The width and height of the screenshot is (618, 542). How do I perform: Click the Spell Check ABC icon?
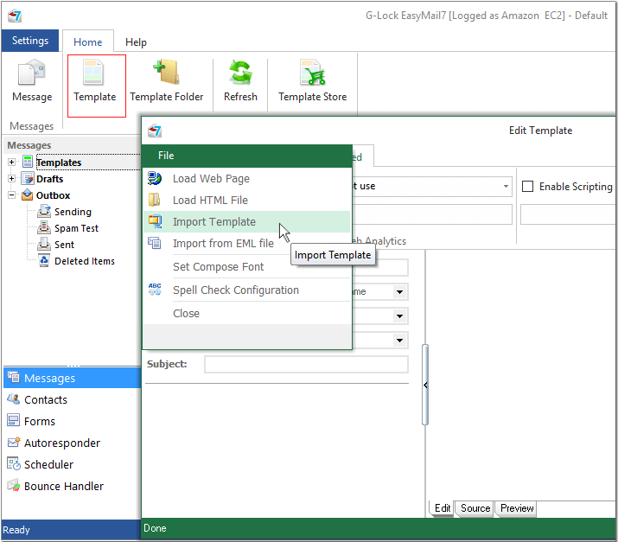click(x=155, y=290)
